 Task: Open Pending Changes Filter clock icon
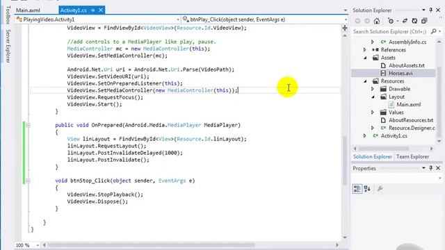pos(391,21)
